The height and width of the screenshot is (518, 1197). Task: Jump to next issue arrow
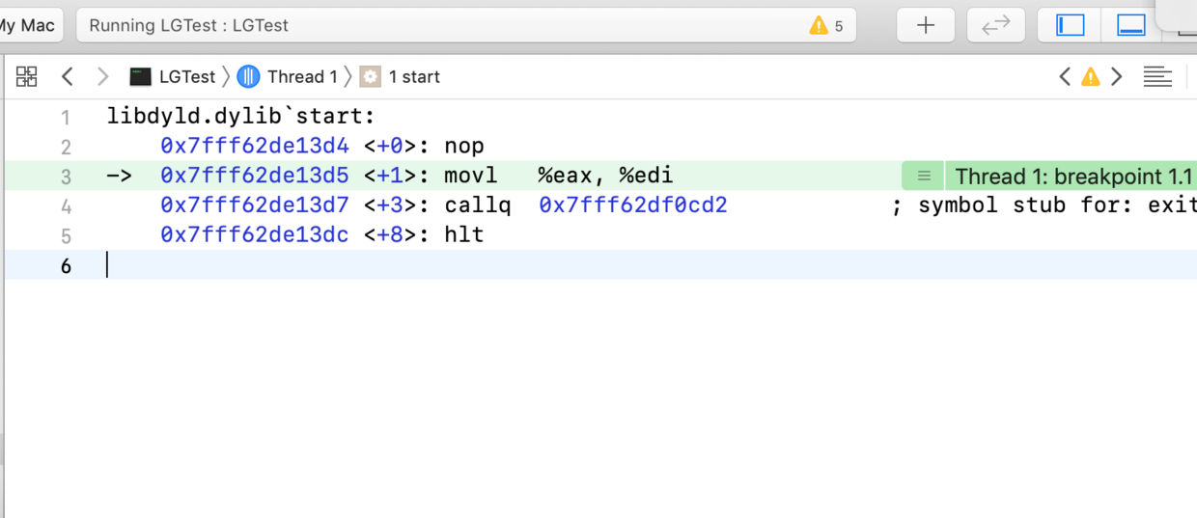(x=1117, y=76)
